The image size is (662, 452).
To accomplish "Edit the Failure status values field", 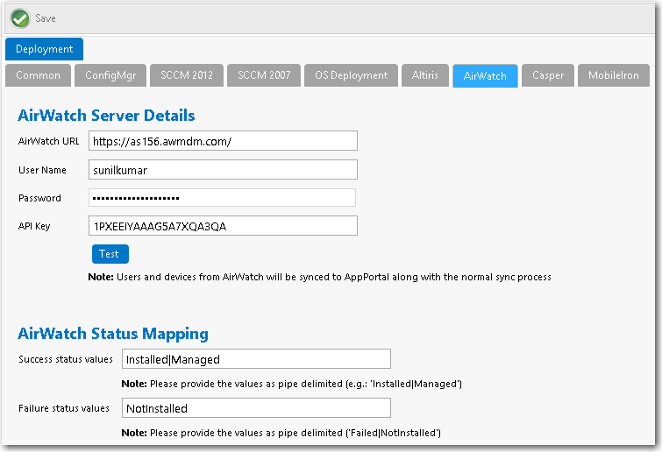I will pos(256,408).
